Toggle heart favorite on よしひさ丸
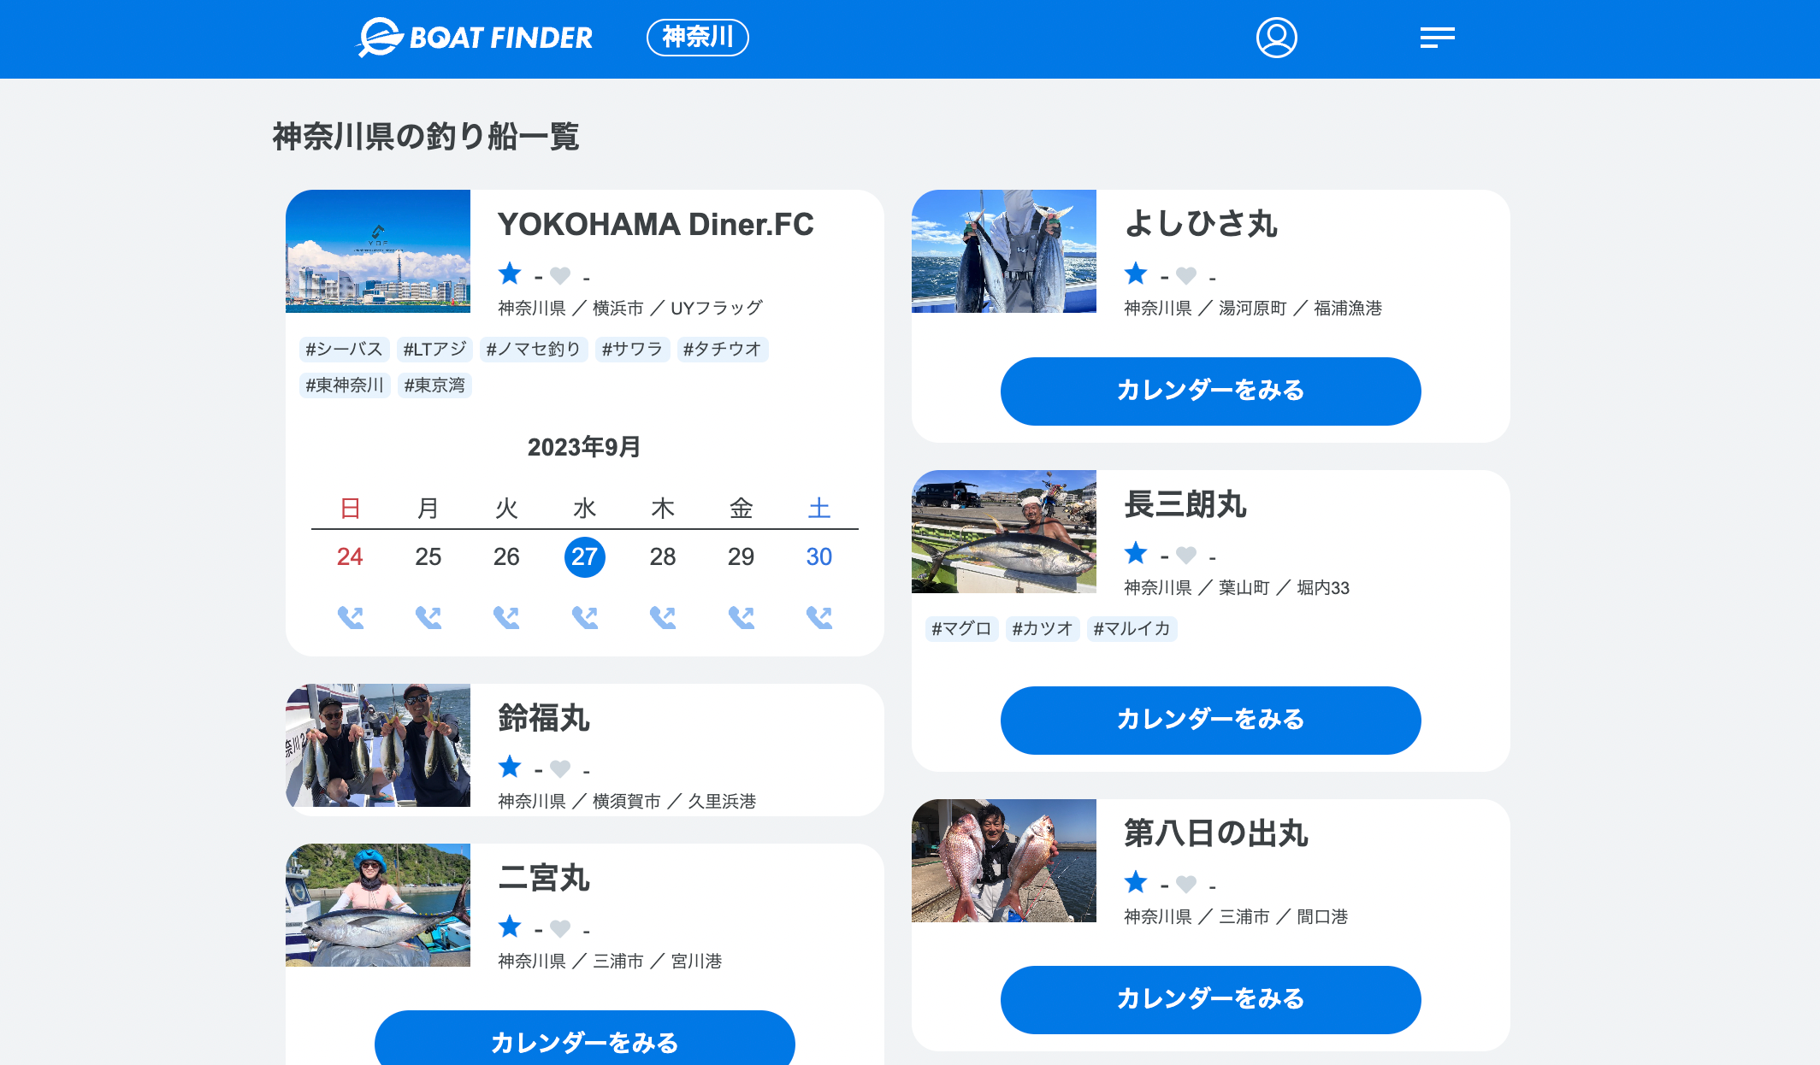The width and height of the screenshot is (1820, 1065). [x=1186, y=274]
